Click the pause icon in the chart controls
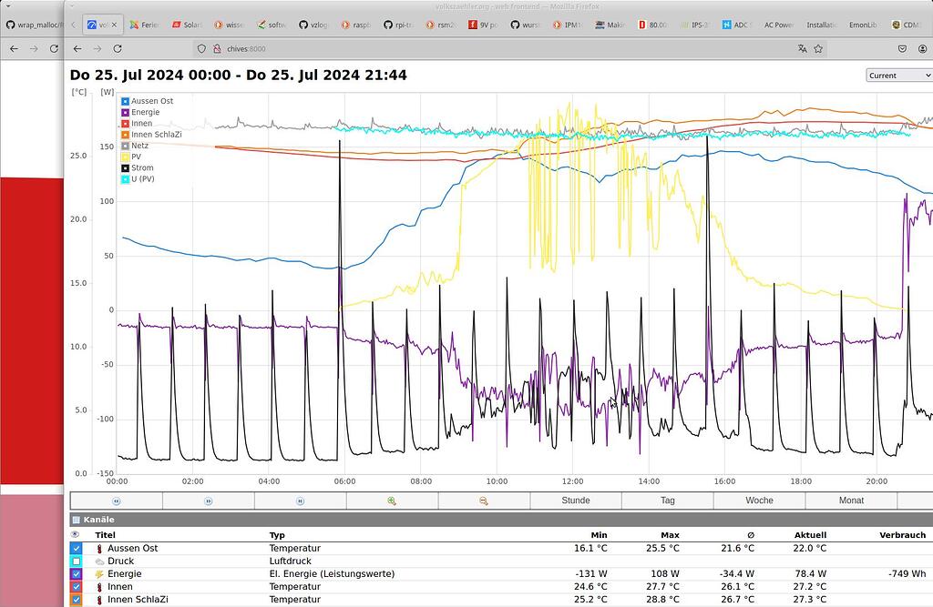This screenshot has height=607, width=933. click(x=299, y=500)
